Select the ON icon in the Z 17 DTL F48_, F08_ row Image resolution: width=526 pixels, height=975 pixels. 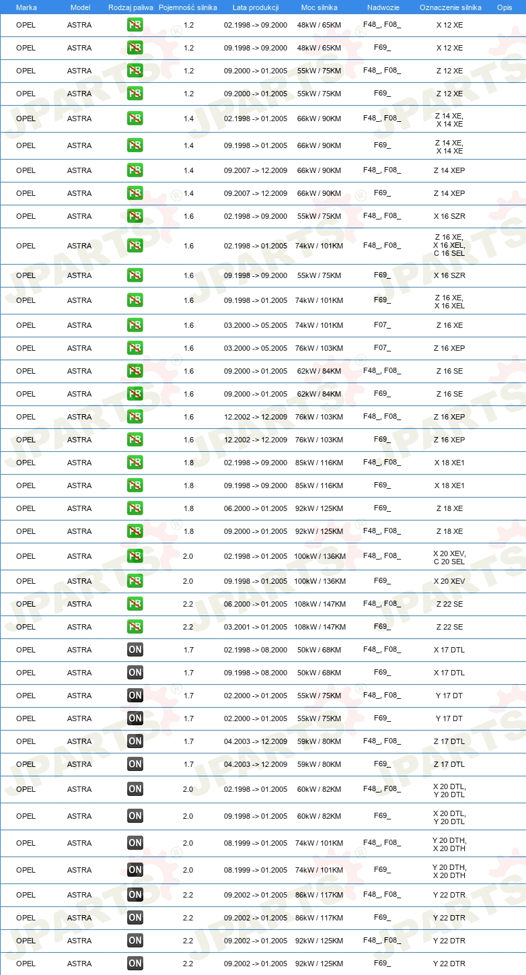coord(135,741)
